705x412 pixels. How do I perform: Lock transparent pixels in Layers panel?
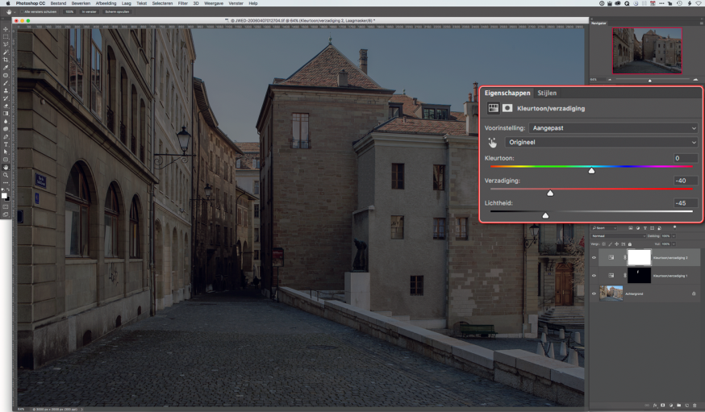click(603, 244)
